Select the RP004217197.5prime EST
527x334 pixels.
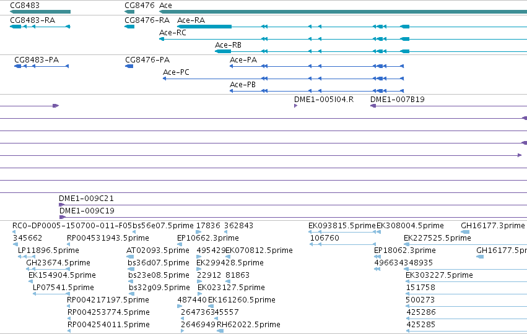pyautogui.click(x=69, y=306)
